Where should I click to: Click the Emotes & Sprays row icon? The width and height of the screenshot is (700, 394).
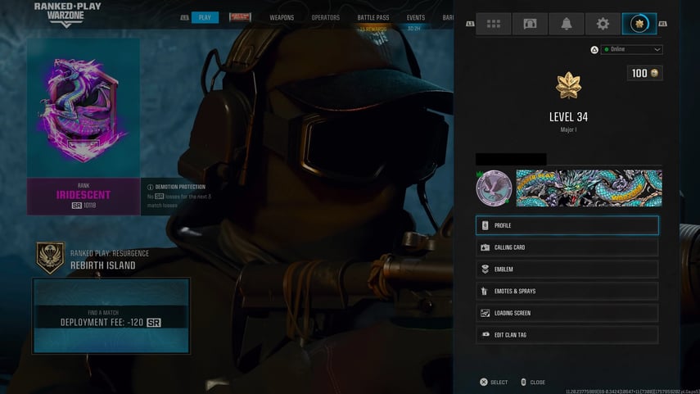(x=485, y=292)
